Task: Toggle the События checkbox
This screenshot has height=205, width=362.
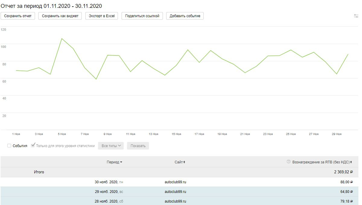Action: click(9, 146)
